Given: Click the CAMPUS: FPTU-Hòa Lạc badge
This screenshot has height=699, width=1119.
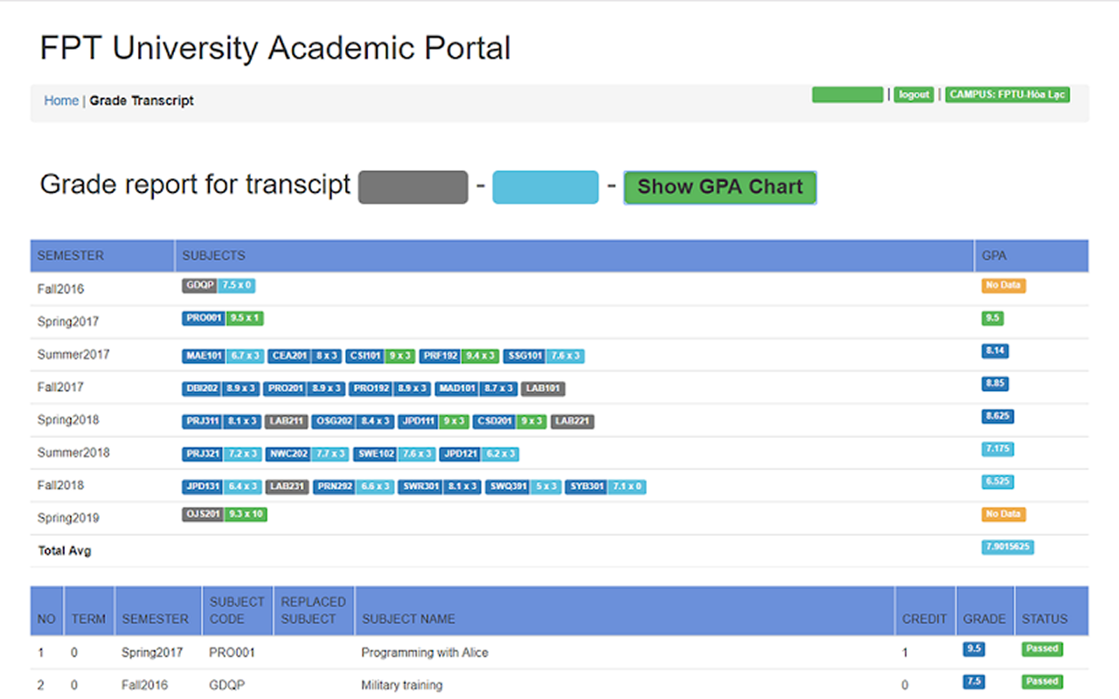Looking at the screenshot, I should coord(1008,94).
